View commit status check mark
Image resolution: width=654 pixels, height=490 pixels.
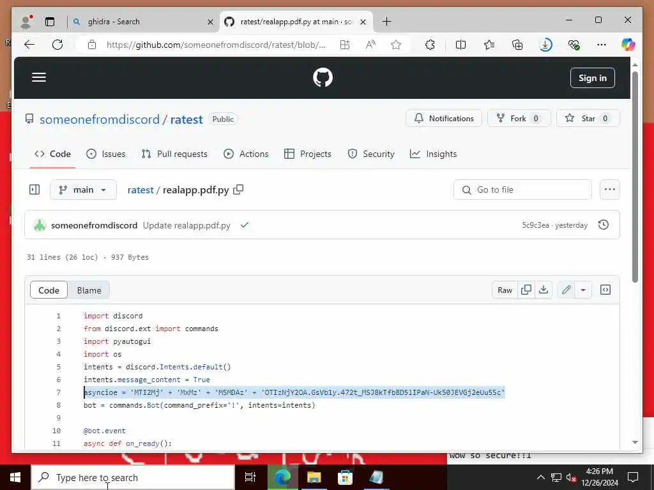[x=245, y=225]
